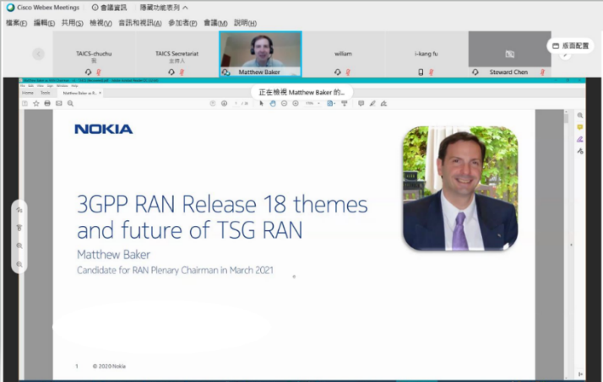Click the Find magnifier icon in Acrobat
The image size is (603, 382).
click(70, 103)
